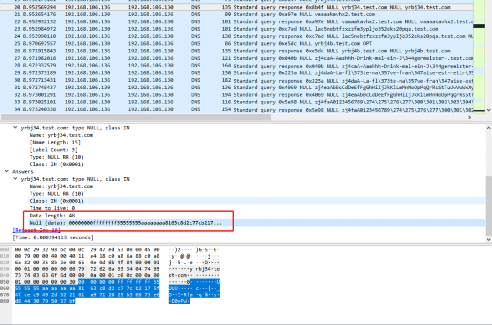The height and width of the screenshot is (325, 492).
Task: Click the packet list horizontal scrollbar thumb
Action: (136, 117)
